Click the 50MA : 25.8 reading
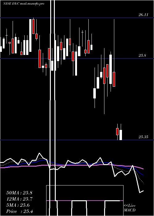The width and height of the screenshot is (154, 216). click(19, 193)
